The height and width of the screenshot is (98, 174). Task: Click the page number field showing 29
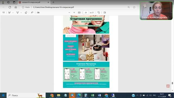(86, 13)
